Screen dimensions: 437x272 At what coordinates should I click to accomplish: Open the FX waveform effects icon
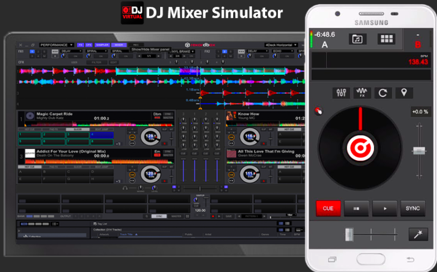[x=362, y=93]
